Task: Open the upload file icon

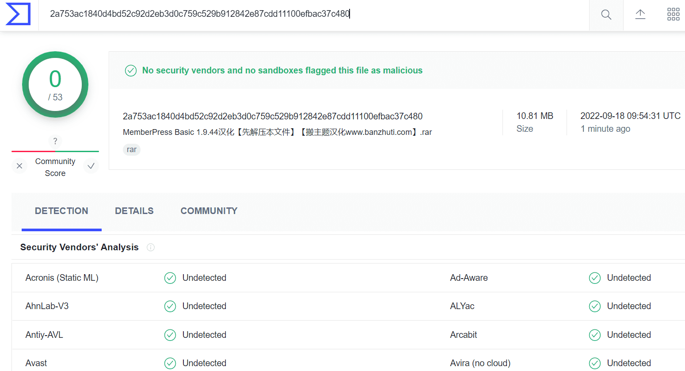Action: point(640,15)
